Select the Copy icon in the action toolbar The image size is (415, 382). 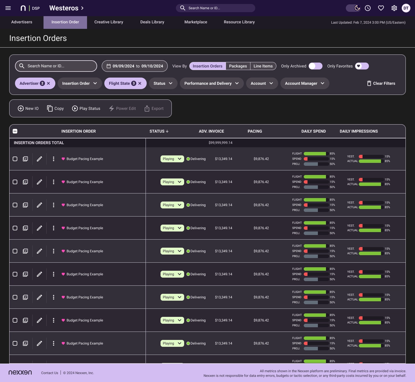pyautogui.click(x=49, y=108)
